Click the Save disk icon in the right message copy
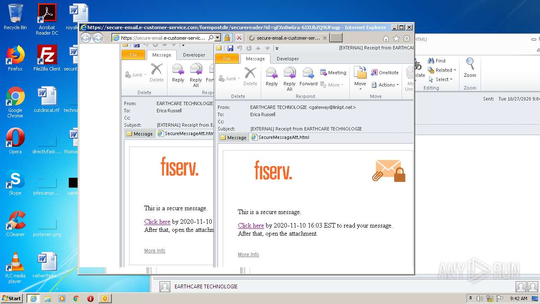This screenshot has height=304, width=540. click(230, 48)
